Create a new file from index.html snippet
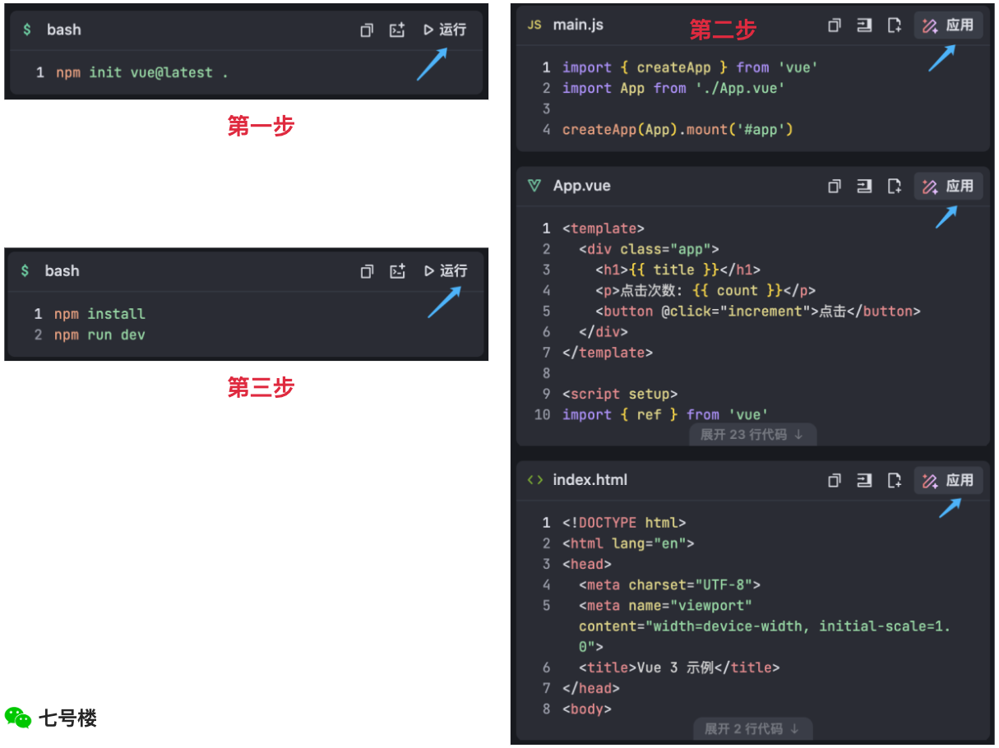This screenshot has width=999, height=748. 895,480
